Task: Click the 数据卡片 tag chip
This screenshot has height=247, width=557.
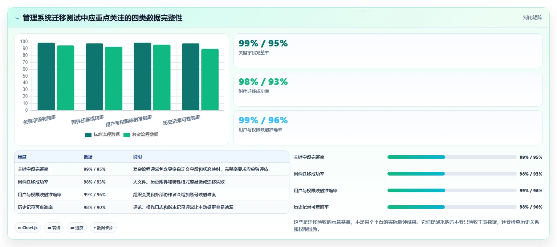Action: (103, 228)
